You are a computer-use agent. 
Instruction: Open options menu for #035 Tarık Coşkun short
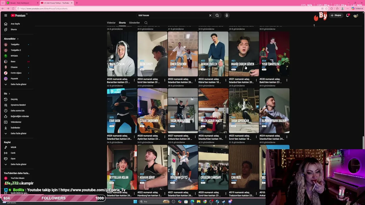pyautogui.click(x=134, y=80)
